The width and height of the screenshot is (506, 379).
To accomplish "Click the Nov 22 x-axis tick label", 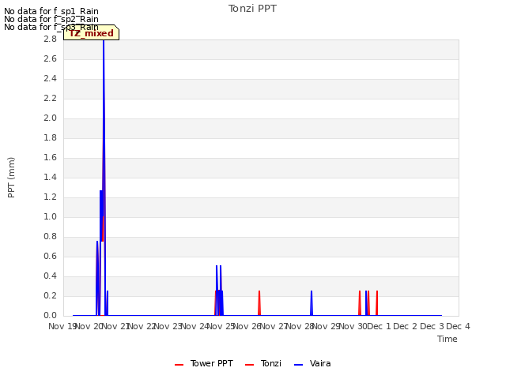I will (142, 326).
